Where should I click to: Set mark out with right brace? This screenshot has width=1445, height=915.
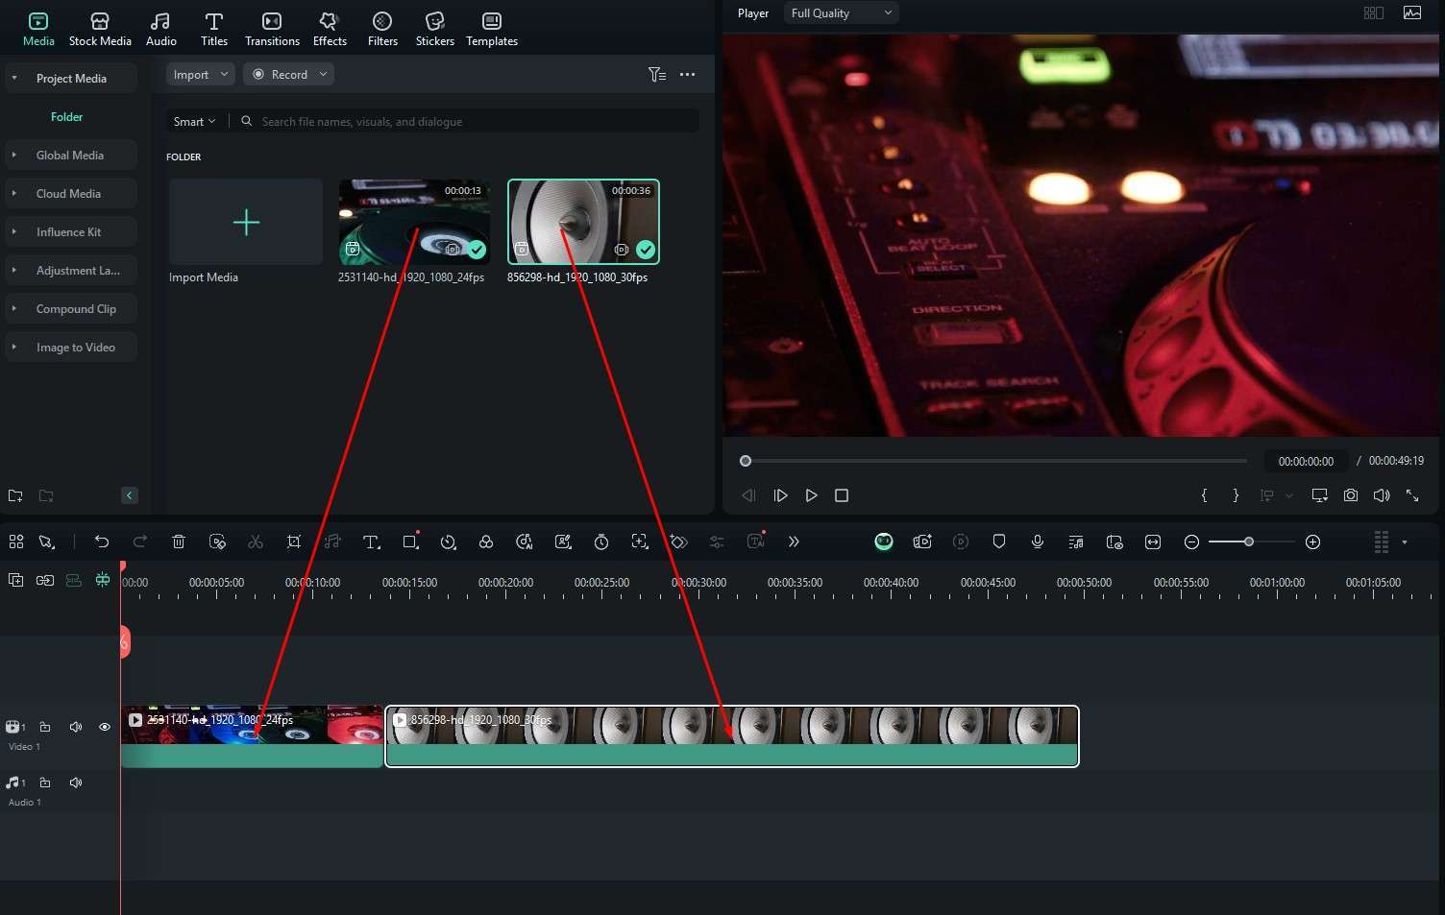point(1236,495)
